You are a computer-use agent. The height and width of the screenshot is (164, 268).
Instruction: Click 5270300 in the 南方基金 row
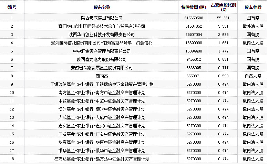pos(194,93)
